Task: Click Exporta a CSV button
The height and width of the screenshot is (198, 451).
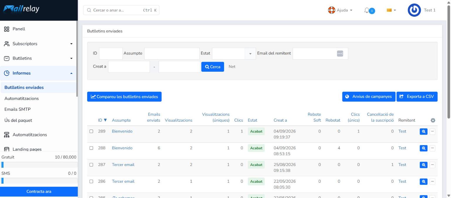Action: point(417,97)
